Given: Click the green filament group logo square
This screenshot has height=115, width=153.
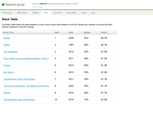Looking at the screenshot, I should 3,5.
